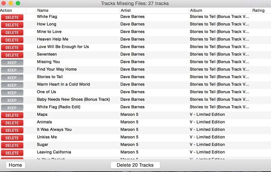The height and width of the screenshot is (172, 271).
Task: Switch Missing You from KEEP to delete
Action: pos(12,63)
